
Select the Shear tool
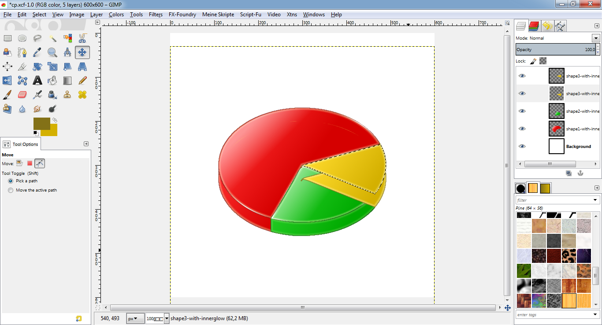point(67,66)
